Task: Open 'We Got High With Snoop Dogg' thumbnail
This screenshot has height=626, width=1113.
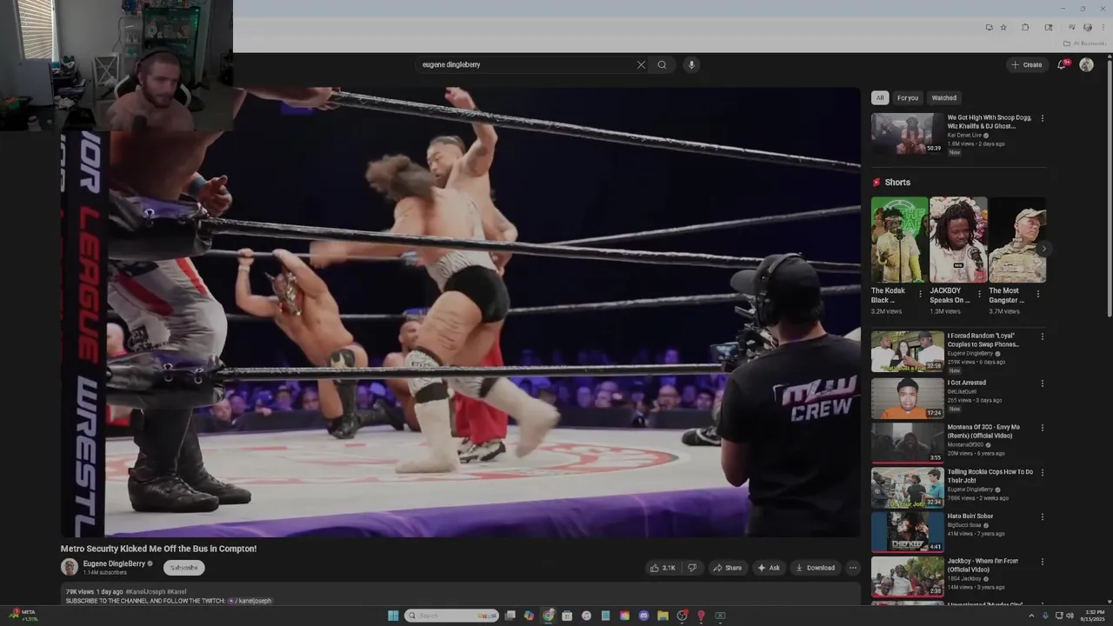Action: 907,134
